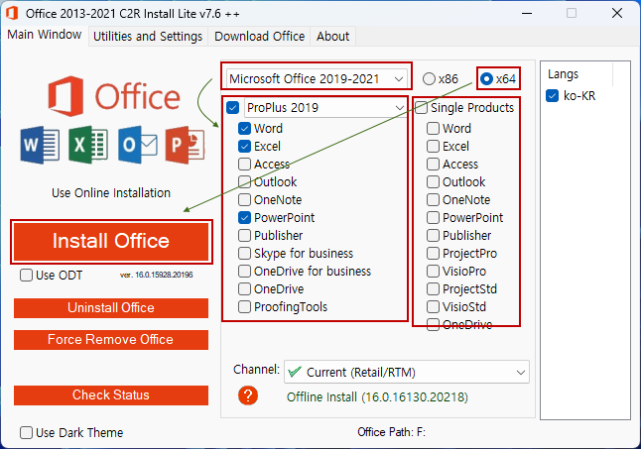Click the Install Office button
This screenshot has height=449, width=641.
(111, 241)
